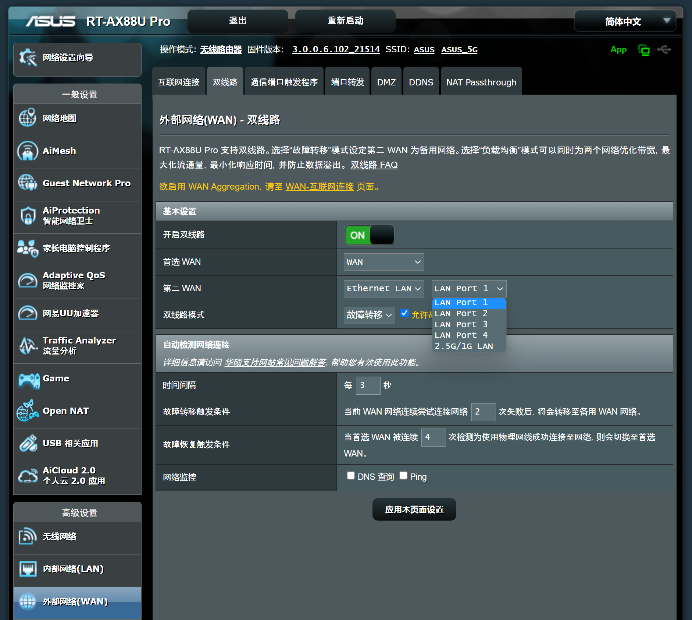Open the 华硕支持网站常见问题解答 link
The height and width of the screenshot is (620, 692).
tap(275, 362)
